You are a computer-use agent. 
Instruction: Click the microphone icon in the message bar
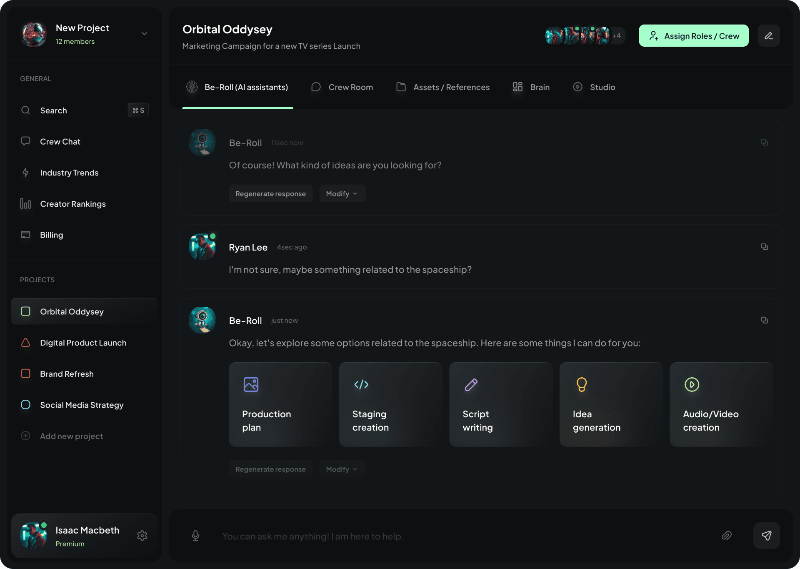[x=195, y=536]
